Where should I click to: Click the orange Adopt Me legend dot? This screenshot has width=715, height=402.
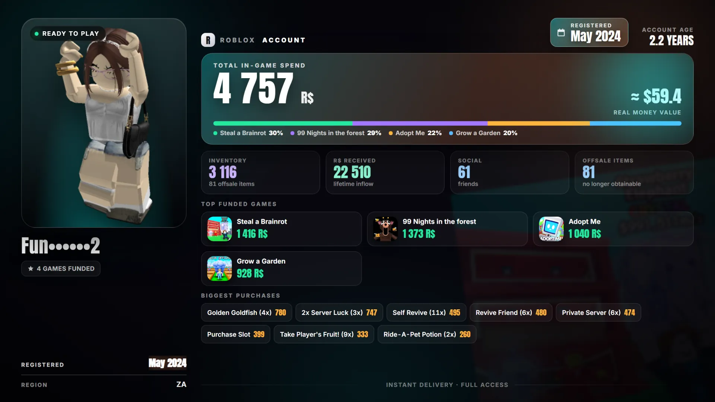[x=391, y=133]
